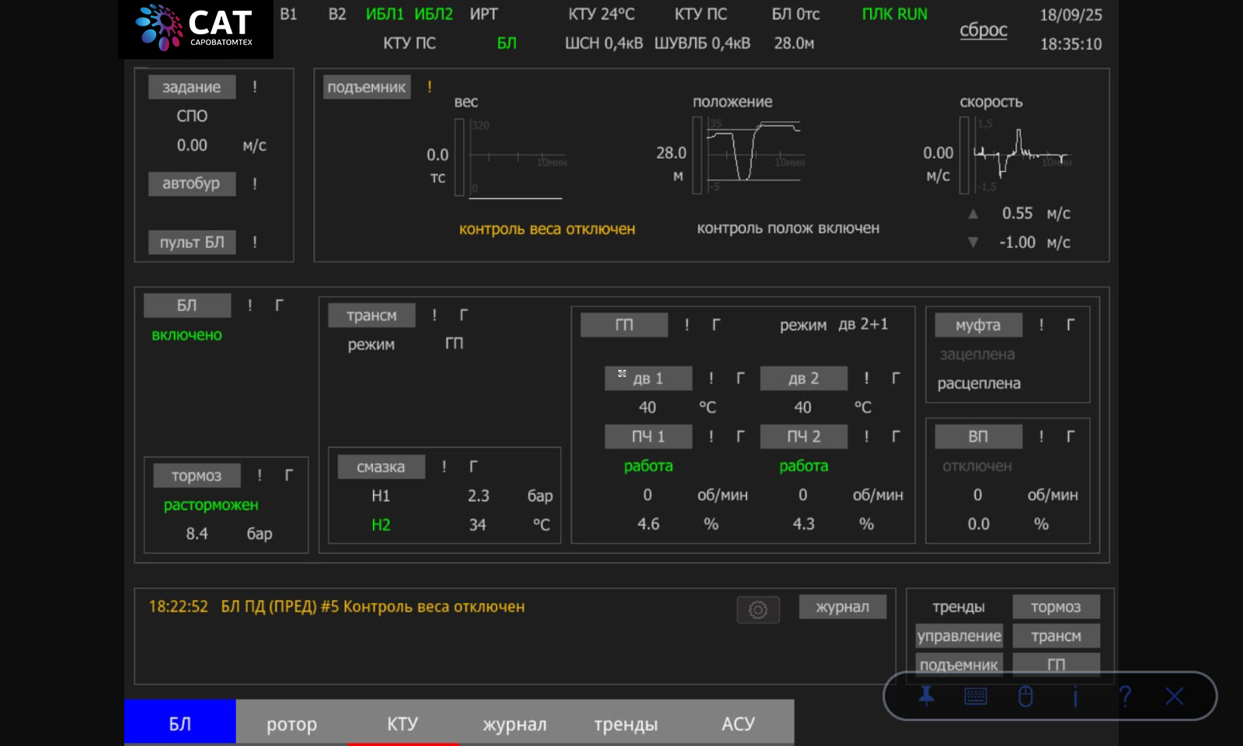Click the сброс reset link
1243x746 pixels.
pos(984,30)
